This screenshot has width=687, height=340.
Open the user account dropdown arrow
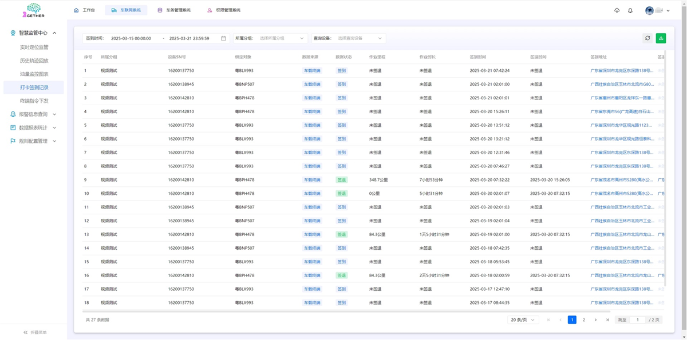(668, 10)
